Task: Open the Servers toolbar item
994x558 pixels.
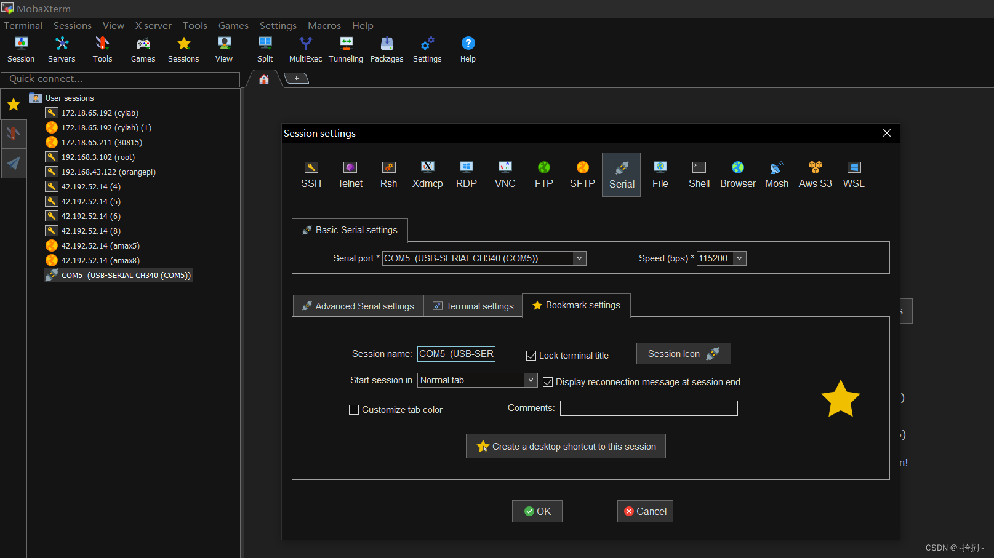Action: coord(62,49)
